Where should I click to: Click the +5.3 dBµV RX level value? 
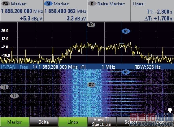(x=31, y=19)
